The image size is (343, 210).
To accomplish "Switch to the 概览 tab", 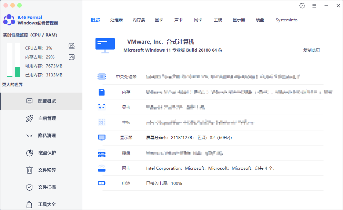I will click(95, 20).
